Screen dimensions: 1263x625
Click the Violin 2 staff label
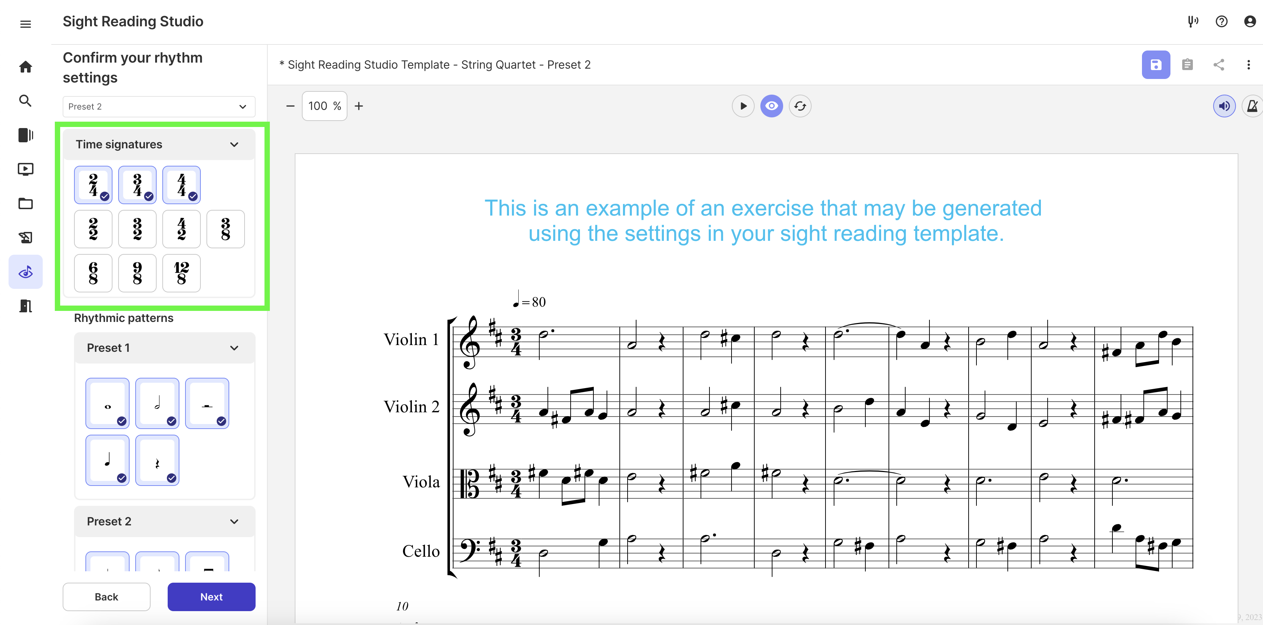click(412, 407)
